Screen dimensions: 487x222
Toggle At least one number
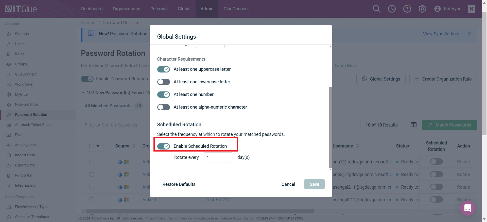pos(163,94)
